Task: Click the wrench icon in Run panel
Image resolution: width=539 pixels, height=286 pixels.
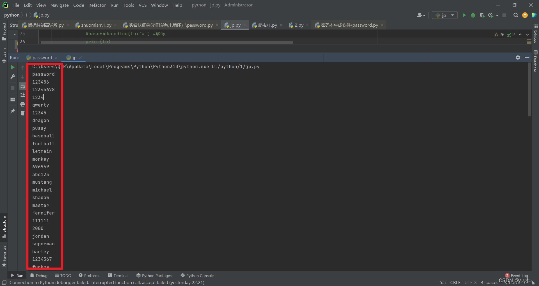Action: [x=13, y=77]
